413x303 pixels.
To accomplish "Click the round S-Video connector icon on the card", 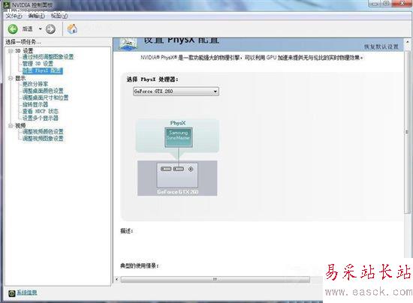I will point(191,169).
